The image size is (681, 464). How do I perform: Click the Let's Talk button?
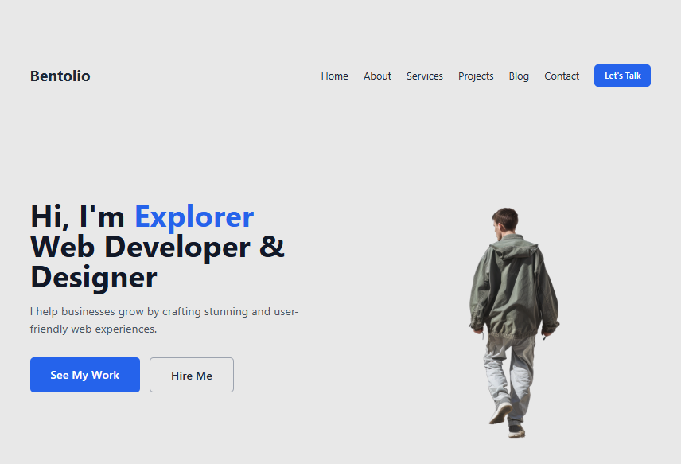coord(622,76)
